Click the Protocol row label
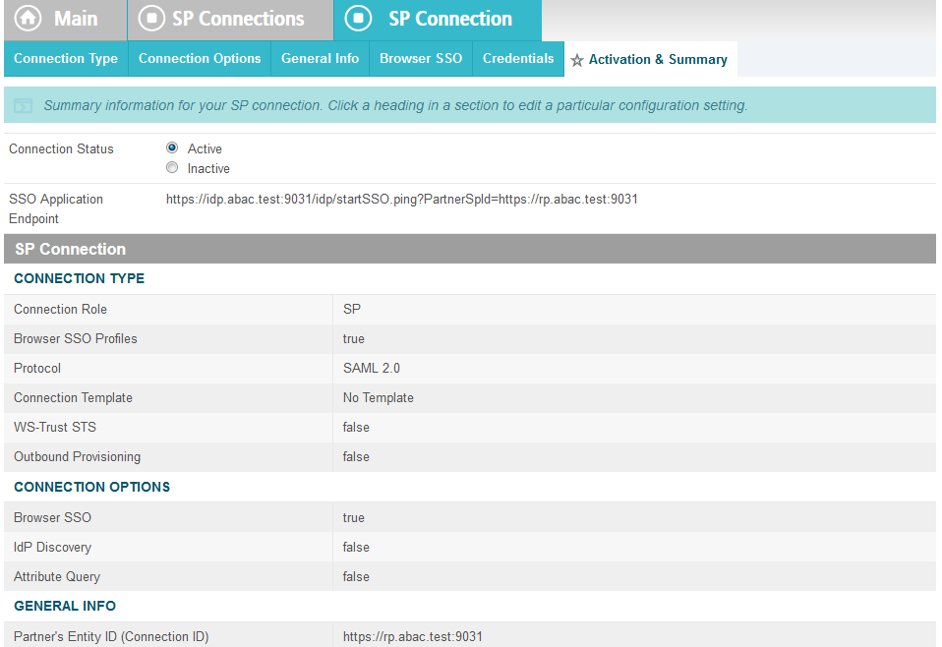 pyautogui.click(x=37, y=369)
